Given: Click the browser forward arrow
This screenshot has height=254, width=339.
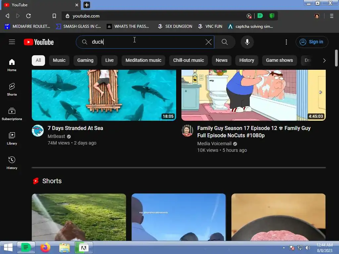Looking at the screenshot, I should click(x=18, y=16).
